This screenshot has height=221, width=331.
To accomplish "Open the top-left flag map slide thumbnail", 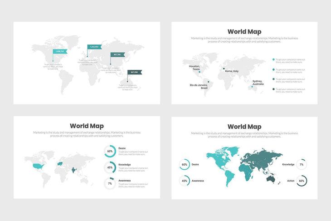I will [x=87, y=63].
